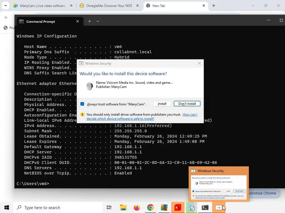The width and height of the screenshot is (285, 213).
Task: Open the safe device software help link
Action: click(142, 117)
